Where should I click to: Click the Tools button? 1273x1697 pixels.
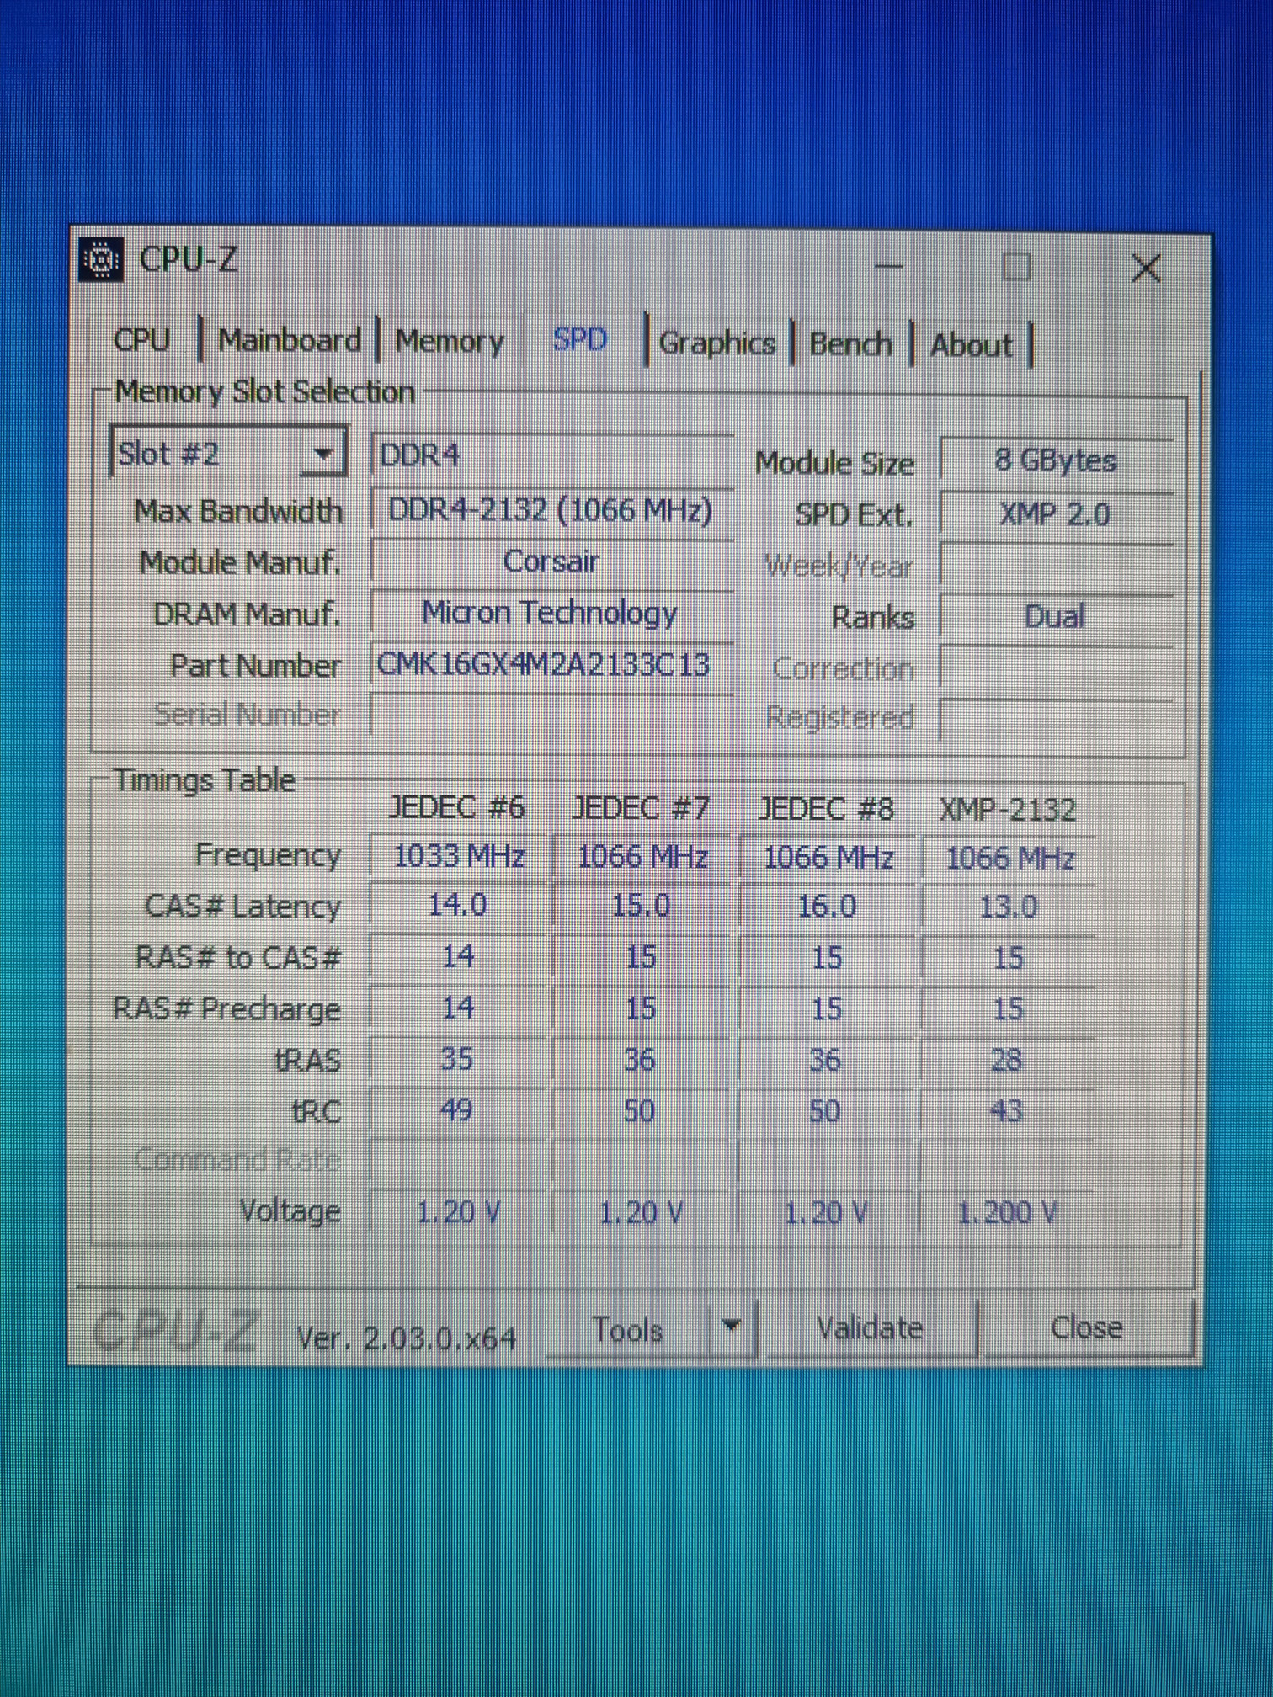point(627,1330)
